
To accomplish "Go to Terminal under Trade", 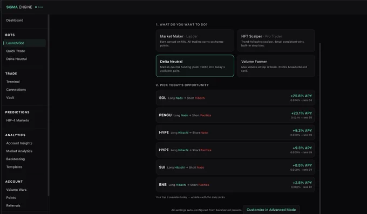I will 13,82.
